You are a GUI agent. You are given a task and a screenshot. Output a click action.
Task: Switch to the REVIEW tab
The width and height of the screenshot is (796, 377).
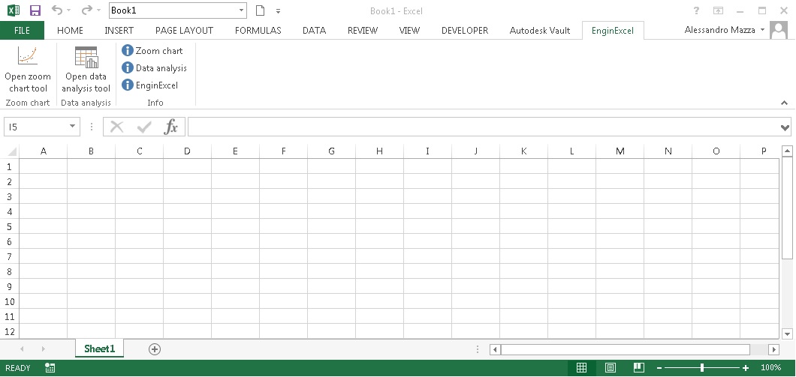click(363, 31)
